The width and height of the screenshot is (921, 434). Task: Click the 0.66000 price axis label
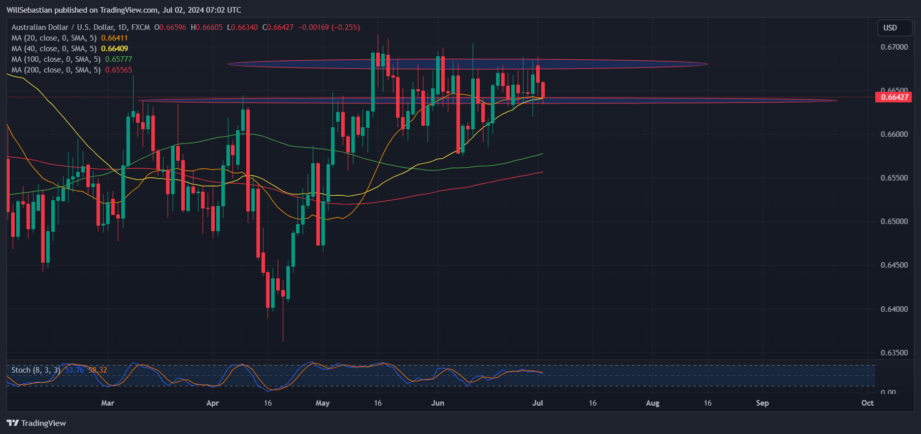pos(894,134)
